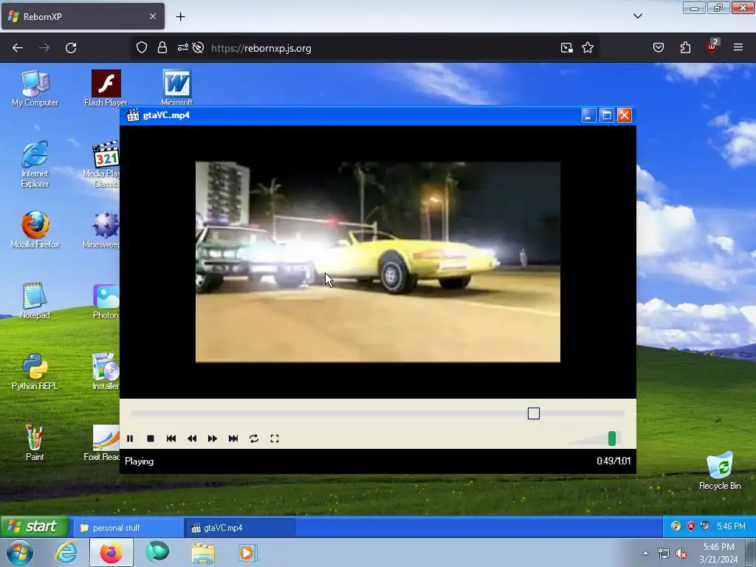Screen dimensions: 756x567
Task: Click the Playing status text
Action: click(x=140, y=461)
